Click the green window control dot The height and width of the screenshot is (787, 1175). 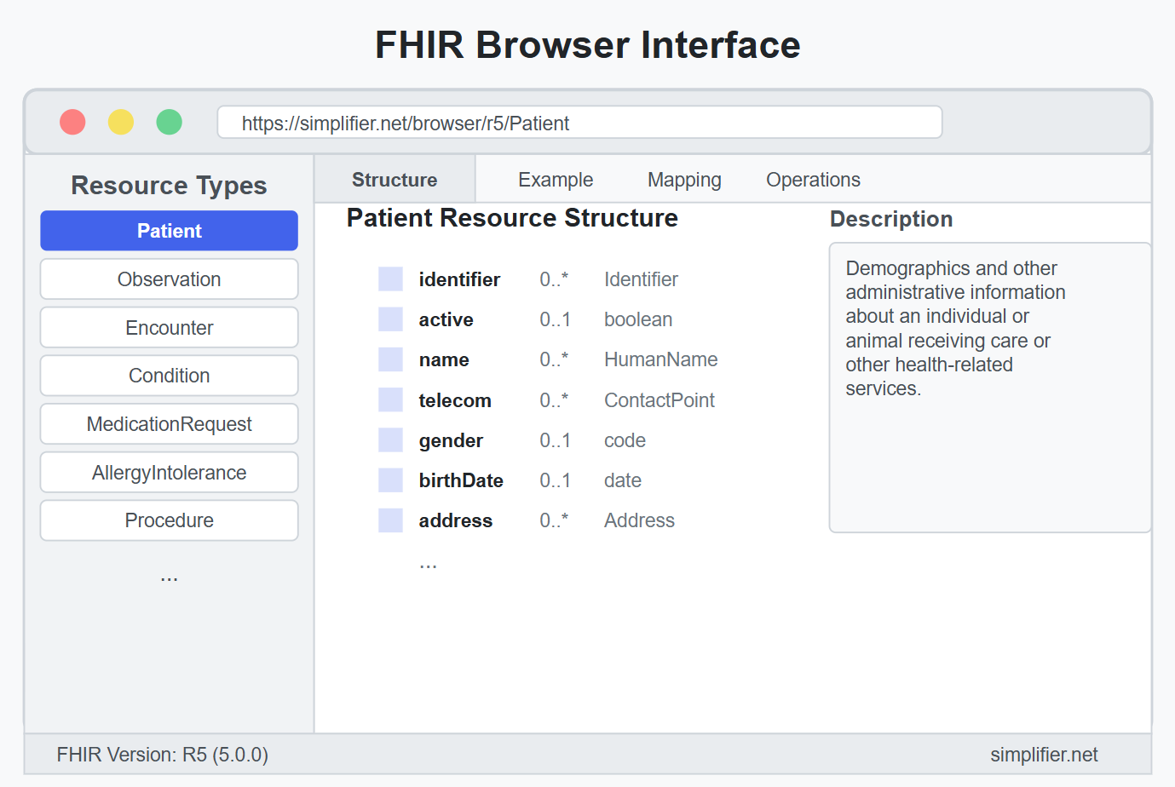(x=170, y=122)
